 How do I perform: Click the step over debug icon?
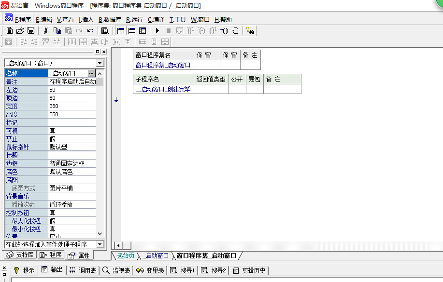(191, 30)
